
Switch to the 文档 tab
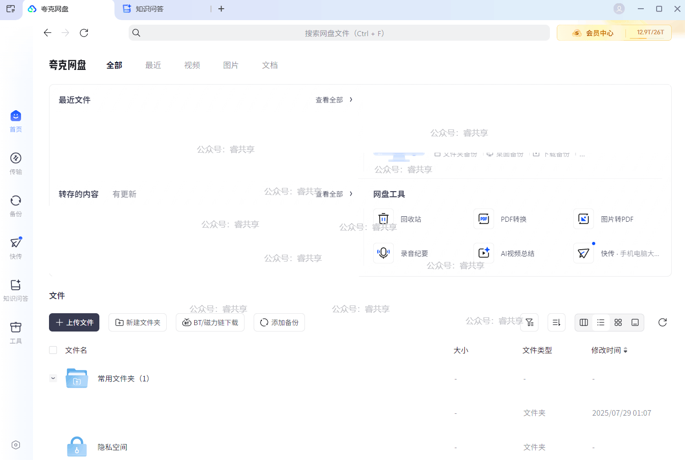[270, 65]
